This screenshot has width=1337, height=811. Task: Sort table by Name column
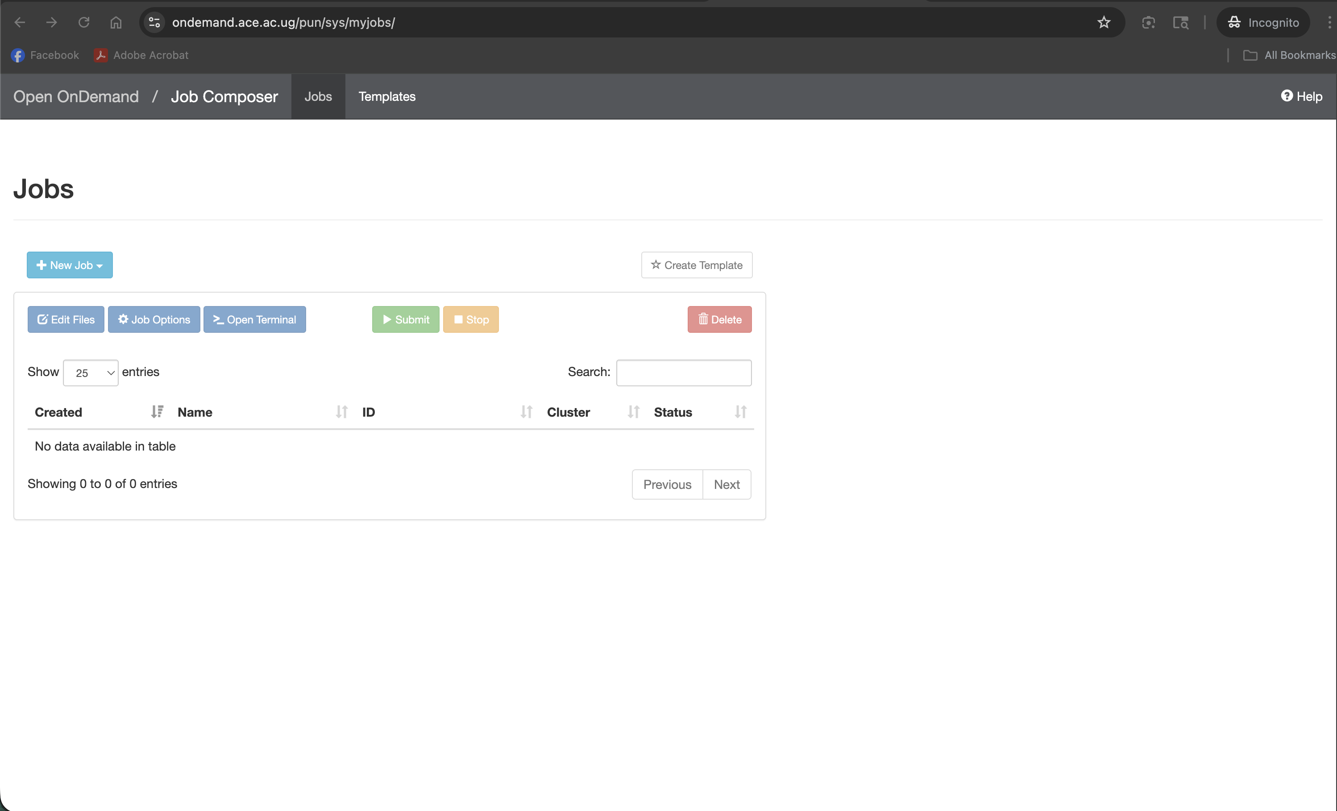tap(195, 412)
